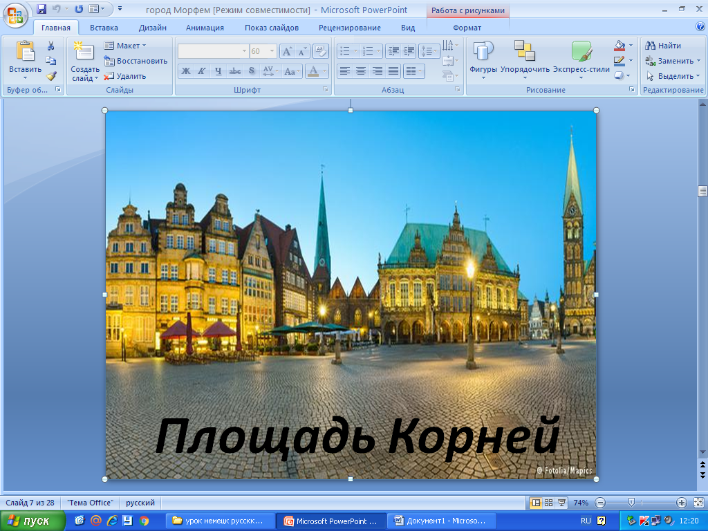Open the Start (пуск) menu button
Viewport: 708px width, 531px height.
point(33,521)
